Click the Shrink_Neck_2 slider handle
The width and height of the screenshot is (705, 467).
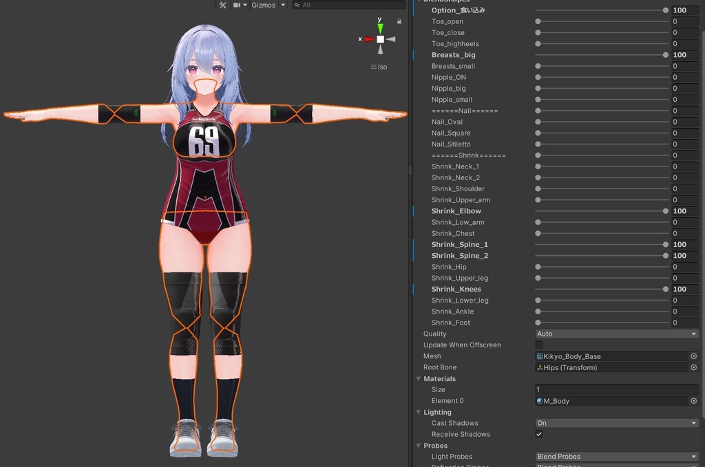(x=538, y=177)
